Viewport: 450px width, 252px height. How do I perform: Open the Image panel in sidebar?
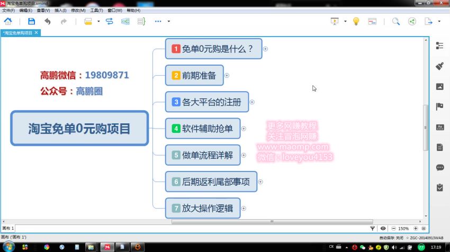pyautogui.click(x=439, y=86)
